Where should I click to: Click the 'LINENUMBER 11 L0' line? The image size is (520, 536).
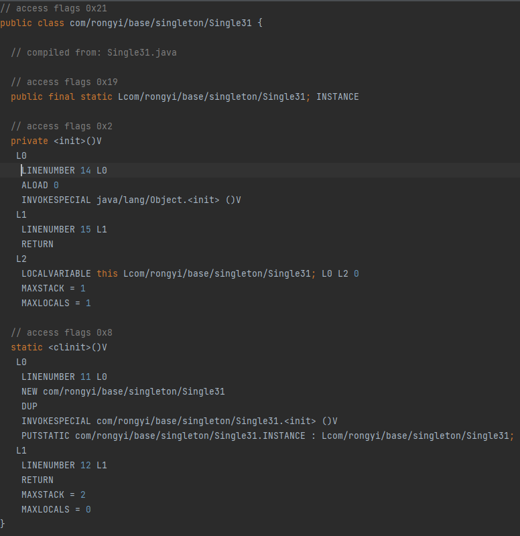64,377
